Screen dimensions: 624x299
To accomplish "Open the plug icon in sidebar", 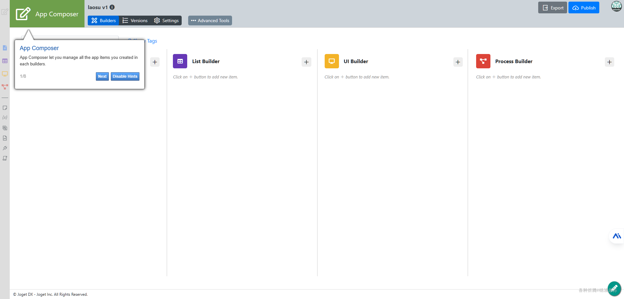I will coord(5,148).
